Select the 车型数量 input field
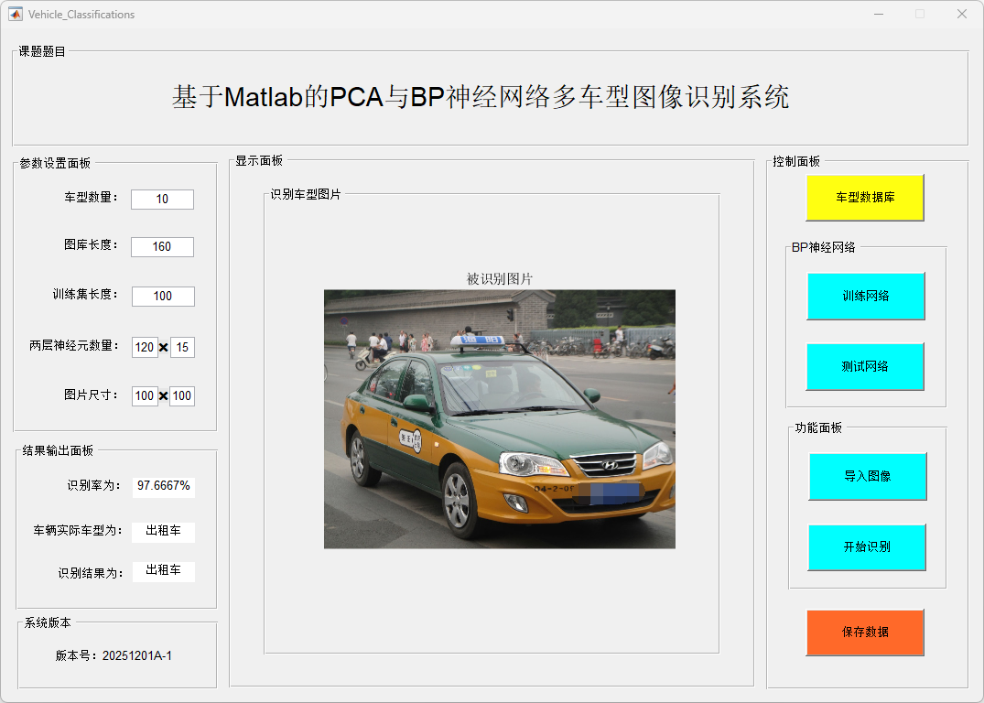Screen dimensions: 984x703 coord(162,200)
